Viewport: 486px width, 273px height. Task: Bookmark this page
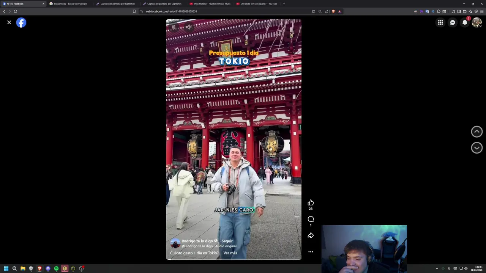point(134,11)
